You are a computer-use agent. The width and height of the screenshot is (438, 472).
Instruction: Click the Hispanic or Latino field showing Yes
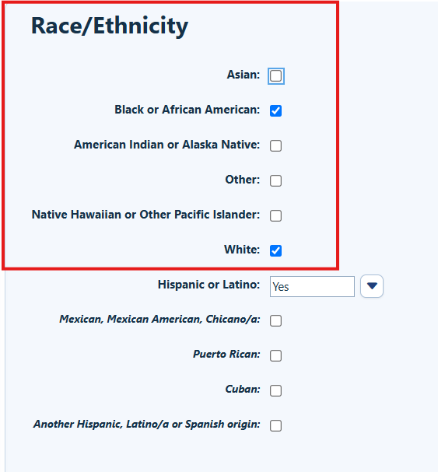coord(312,286)
